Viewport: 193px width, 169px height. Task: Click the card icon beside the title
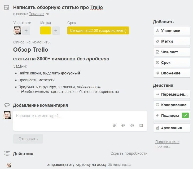pos(7,7)
